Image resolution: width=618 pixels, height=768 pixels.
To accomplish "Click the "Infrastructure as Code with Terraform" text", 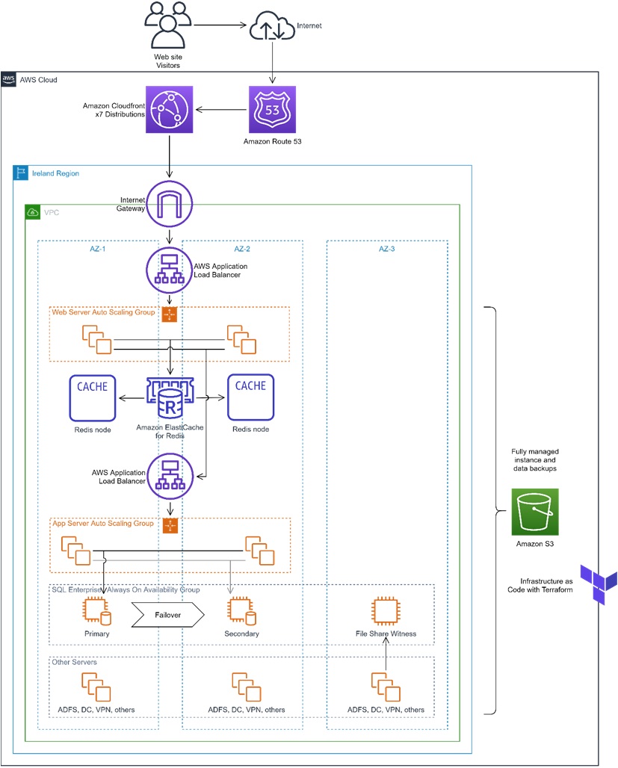I will 540,585.
